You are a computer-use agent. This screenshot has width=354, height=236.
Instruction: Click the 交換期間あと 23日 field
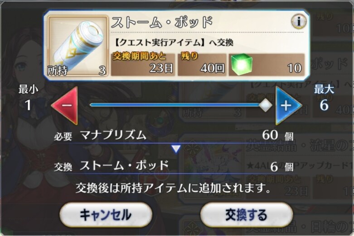pyautogui.click(x=143, y=64)
